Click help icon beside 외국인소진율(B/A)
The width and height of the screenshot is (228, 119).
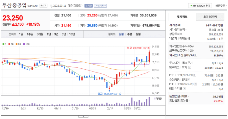tap(196, 55)
